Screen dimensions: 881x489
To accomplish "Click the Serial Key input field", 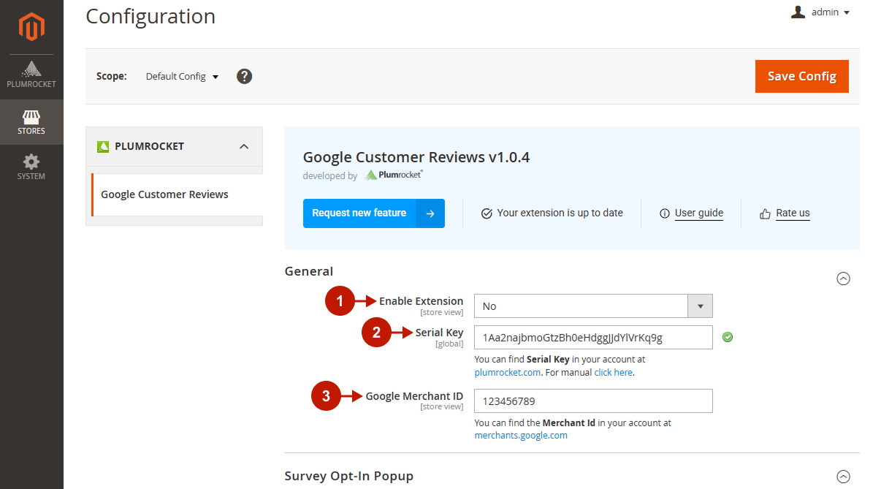I will click(593, 338).
